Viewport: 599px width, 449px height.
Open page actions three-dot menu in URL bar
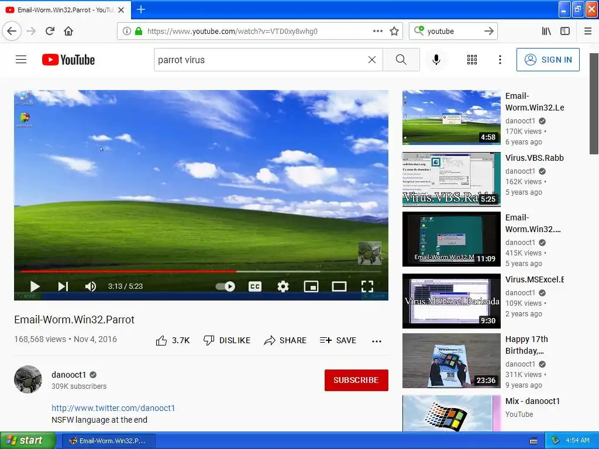point(378,31)
